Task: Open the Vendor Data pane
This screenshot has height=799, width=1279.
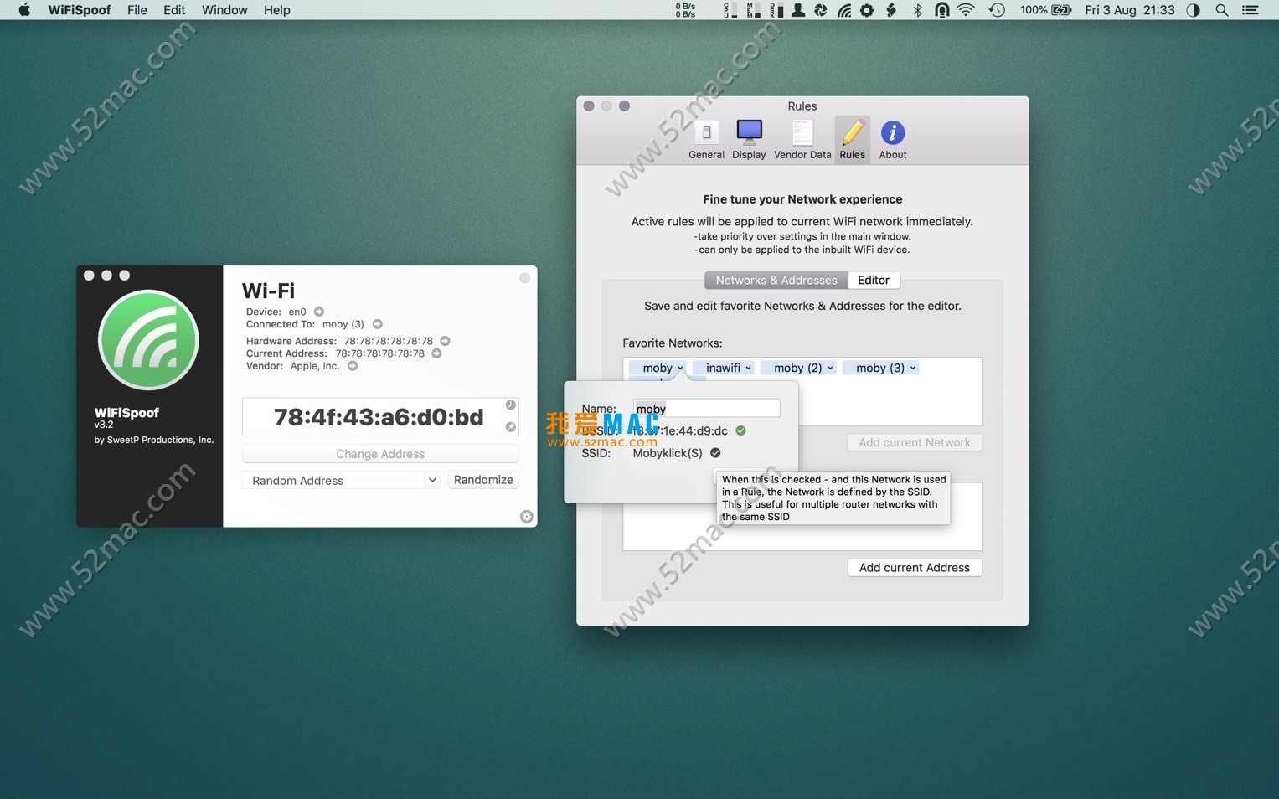Action: 802,139
